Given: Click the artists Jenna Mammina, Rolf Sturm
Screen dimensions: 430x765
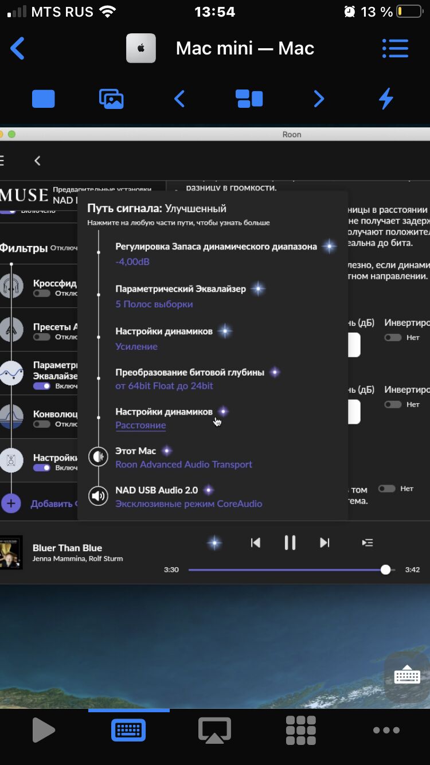Looking at the screenshot, I should (x=77, y=559).
